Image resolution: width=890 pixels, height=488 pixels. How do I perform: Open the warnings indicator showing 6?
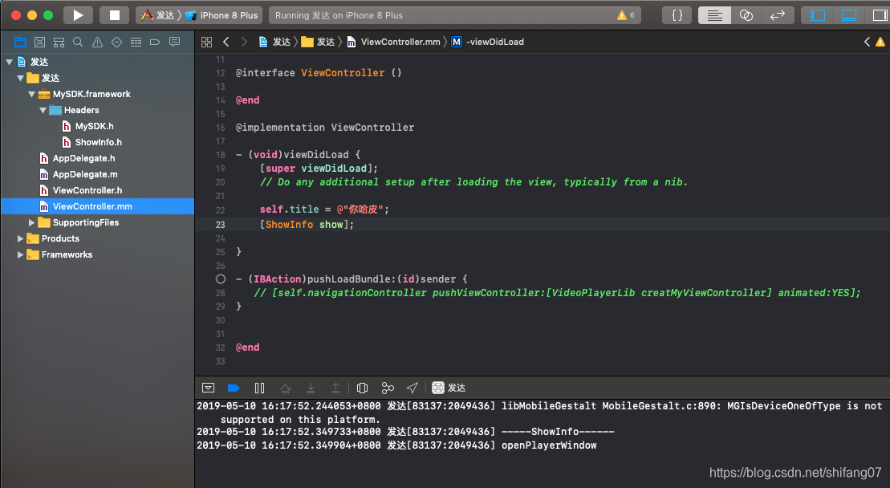coord(626,15)
